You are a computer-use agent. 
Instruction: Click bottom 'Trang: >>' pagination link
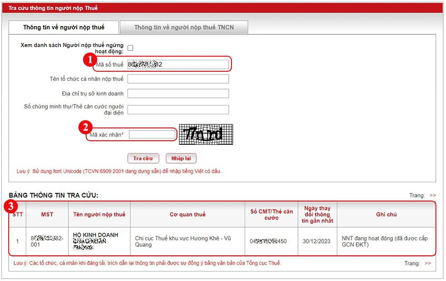coord(427,263)
